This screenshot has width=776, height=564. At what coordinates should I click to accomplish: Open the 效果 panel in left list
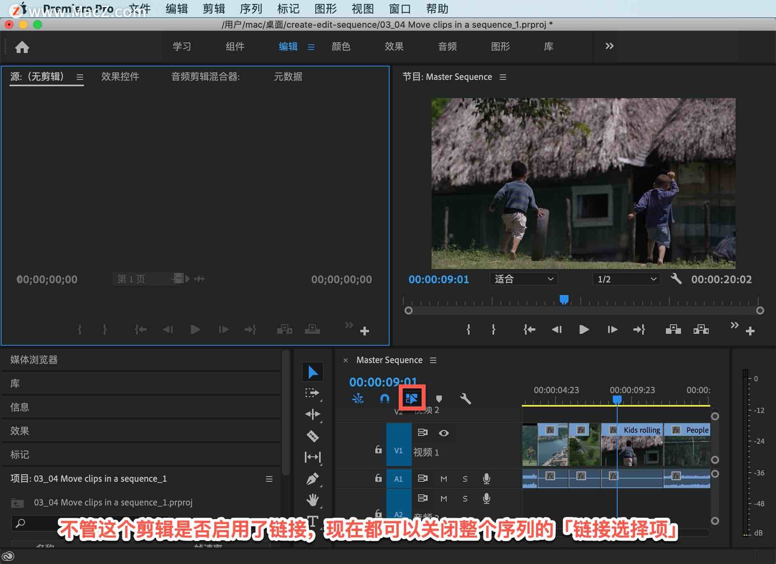pos(19,431)
